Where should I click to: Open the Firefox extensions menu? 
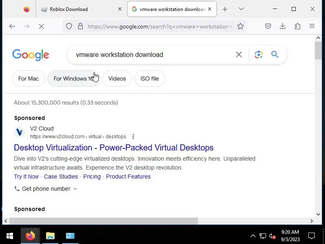[297, 26]
